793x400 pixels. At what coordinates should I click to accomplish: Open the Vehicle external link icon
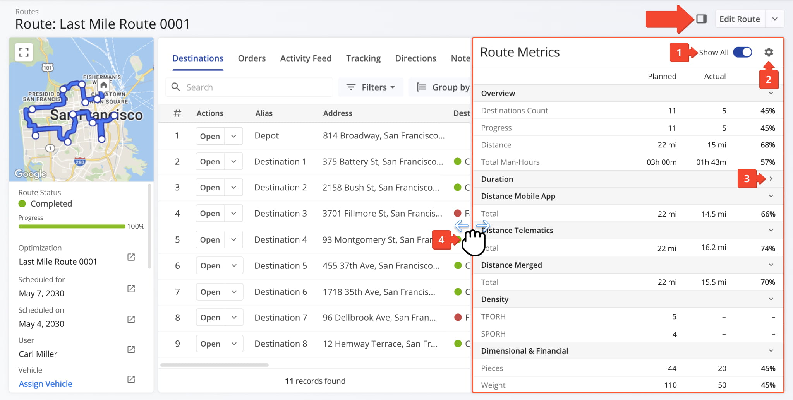(x=131, y=379)
